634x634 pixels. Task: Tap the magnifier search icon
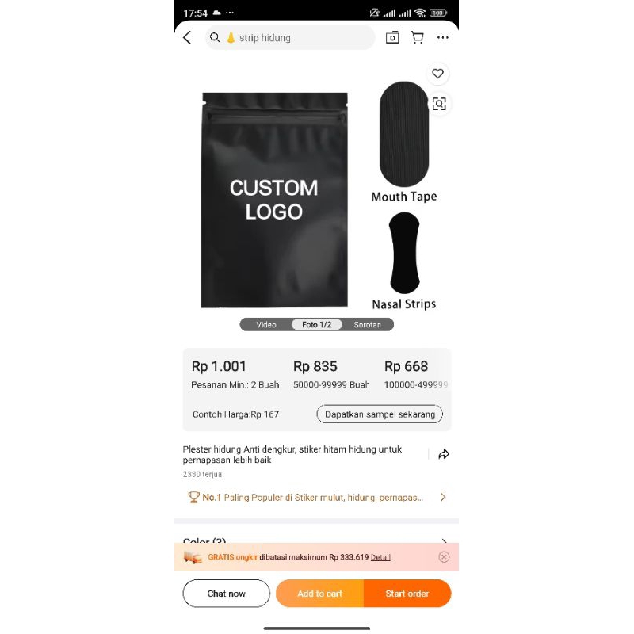click(x=215, y=37)
